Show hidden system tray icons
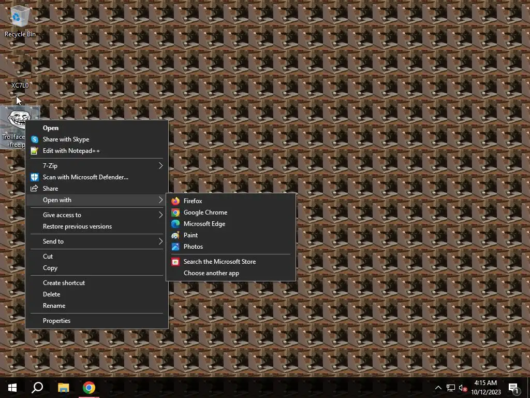Image resolution: width=530 pixels, height=398 pixels. [438, 388]
